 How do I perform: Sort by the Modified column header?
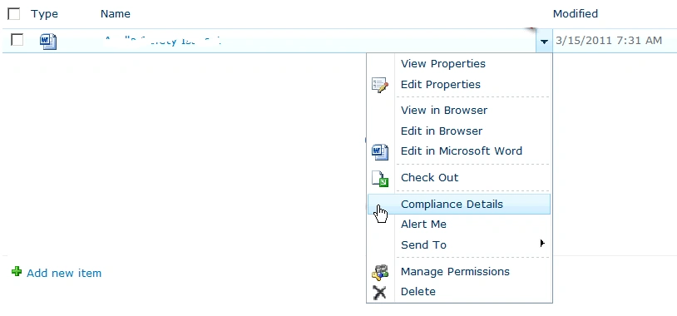click(x=575, y=14)
